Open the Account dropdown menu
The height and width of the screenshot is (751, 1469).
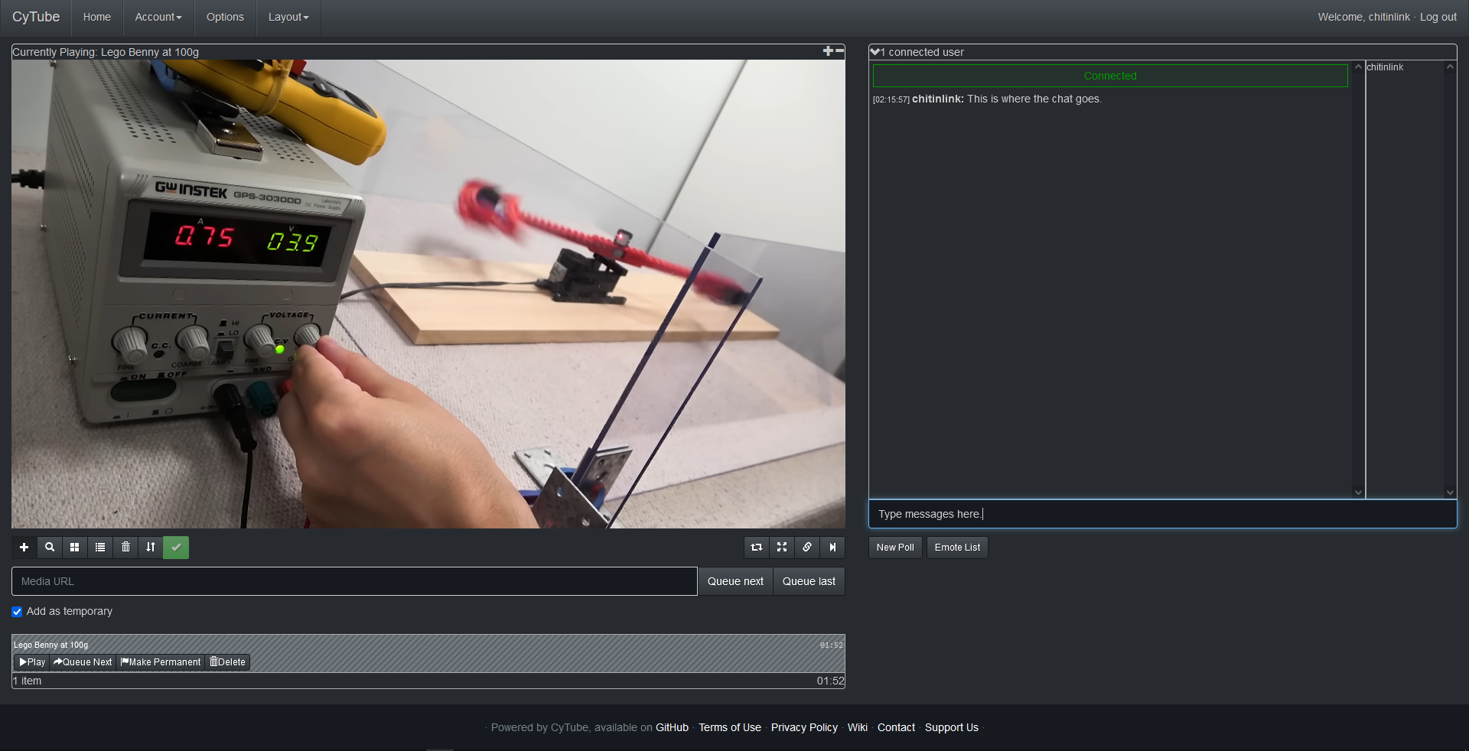[x=158, y=17]
